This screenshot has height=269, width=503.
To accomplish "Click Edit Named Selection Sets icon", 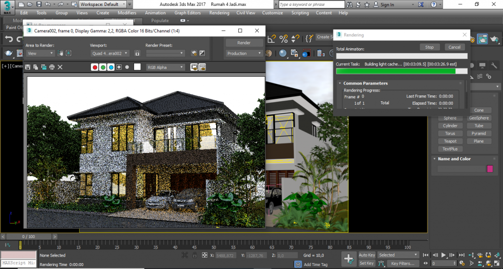I will [x=309, y=39].
